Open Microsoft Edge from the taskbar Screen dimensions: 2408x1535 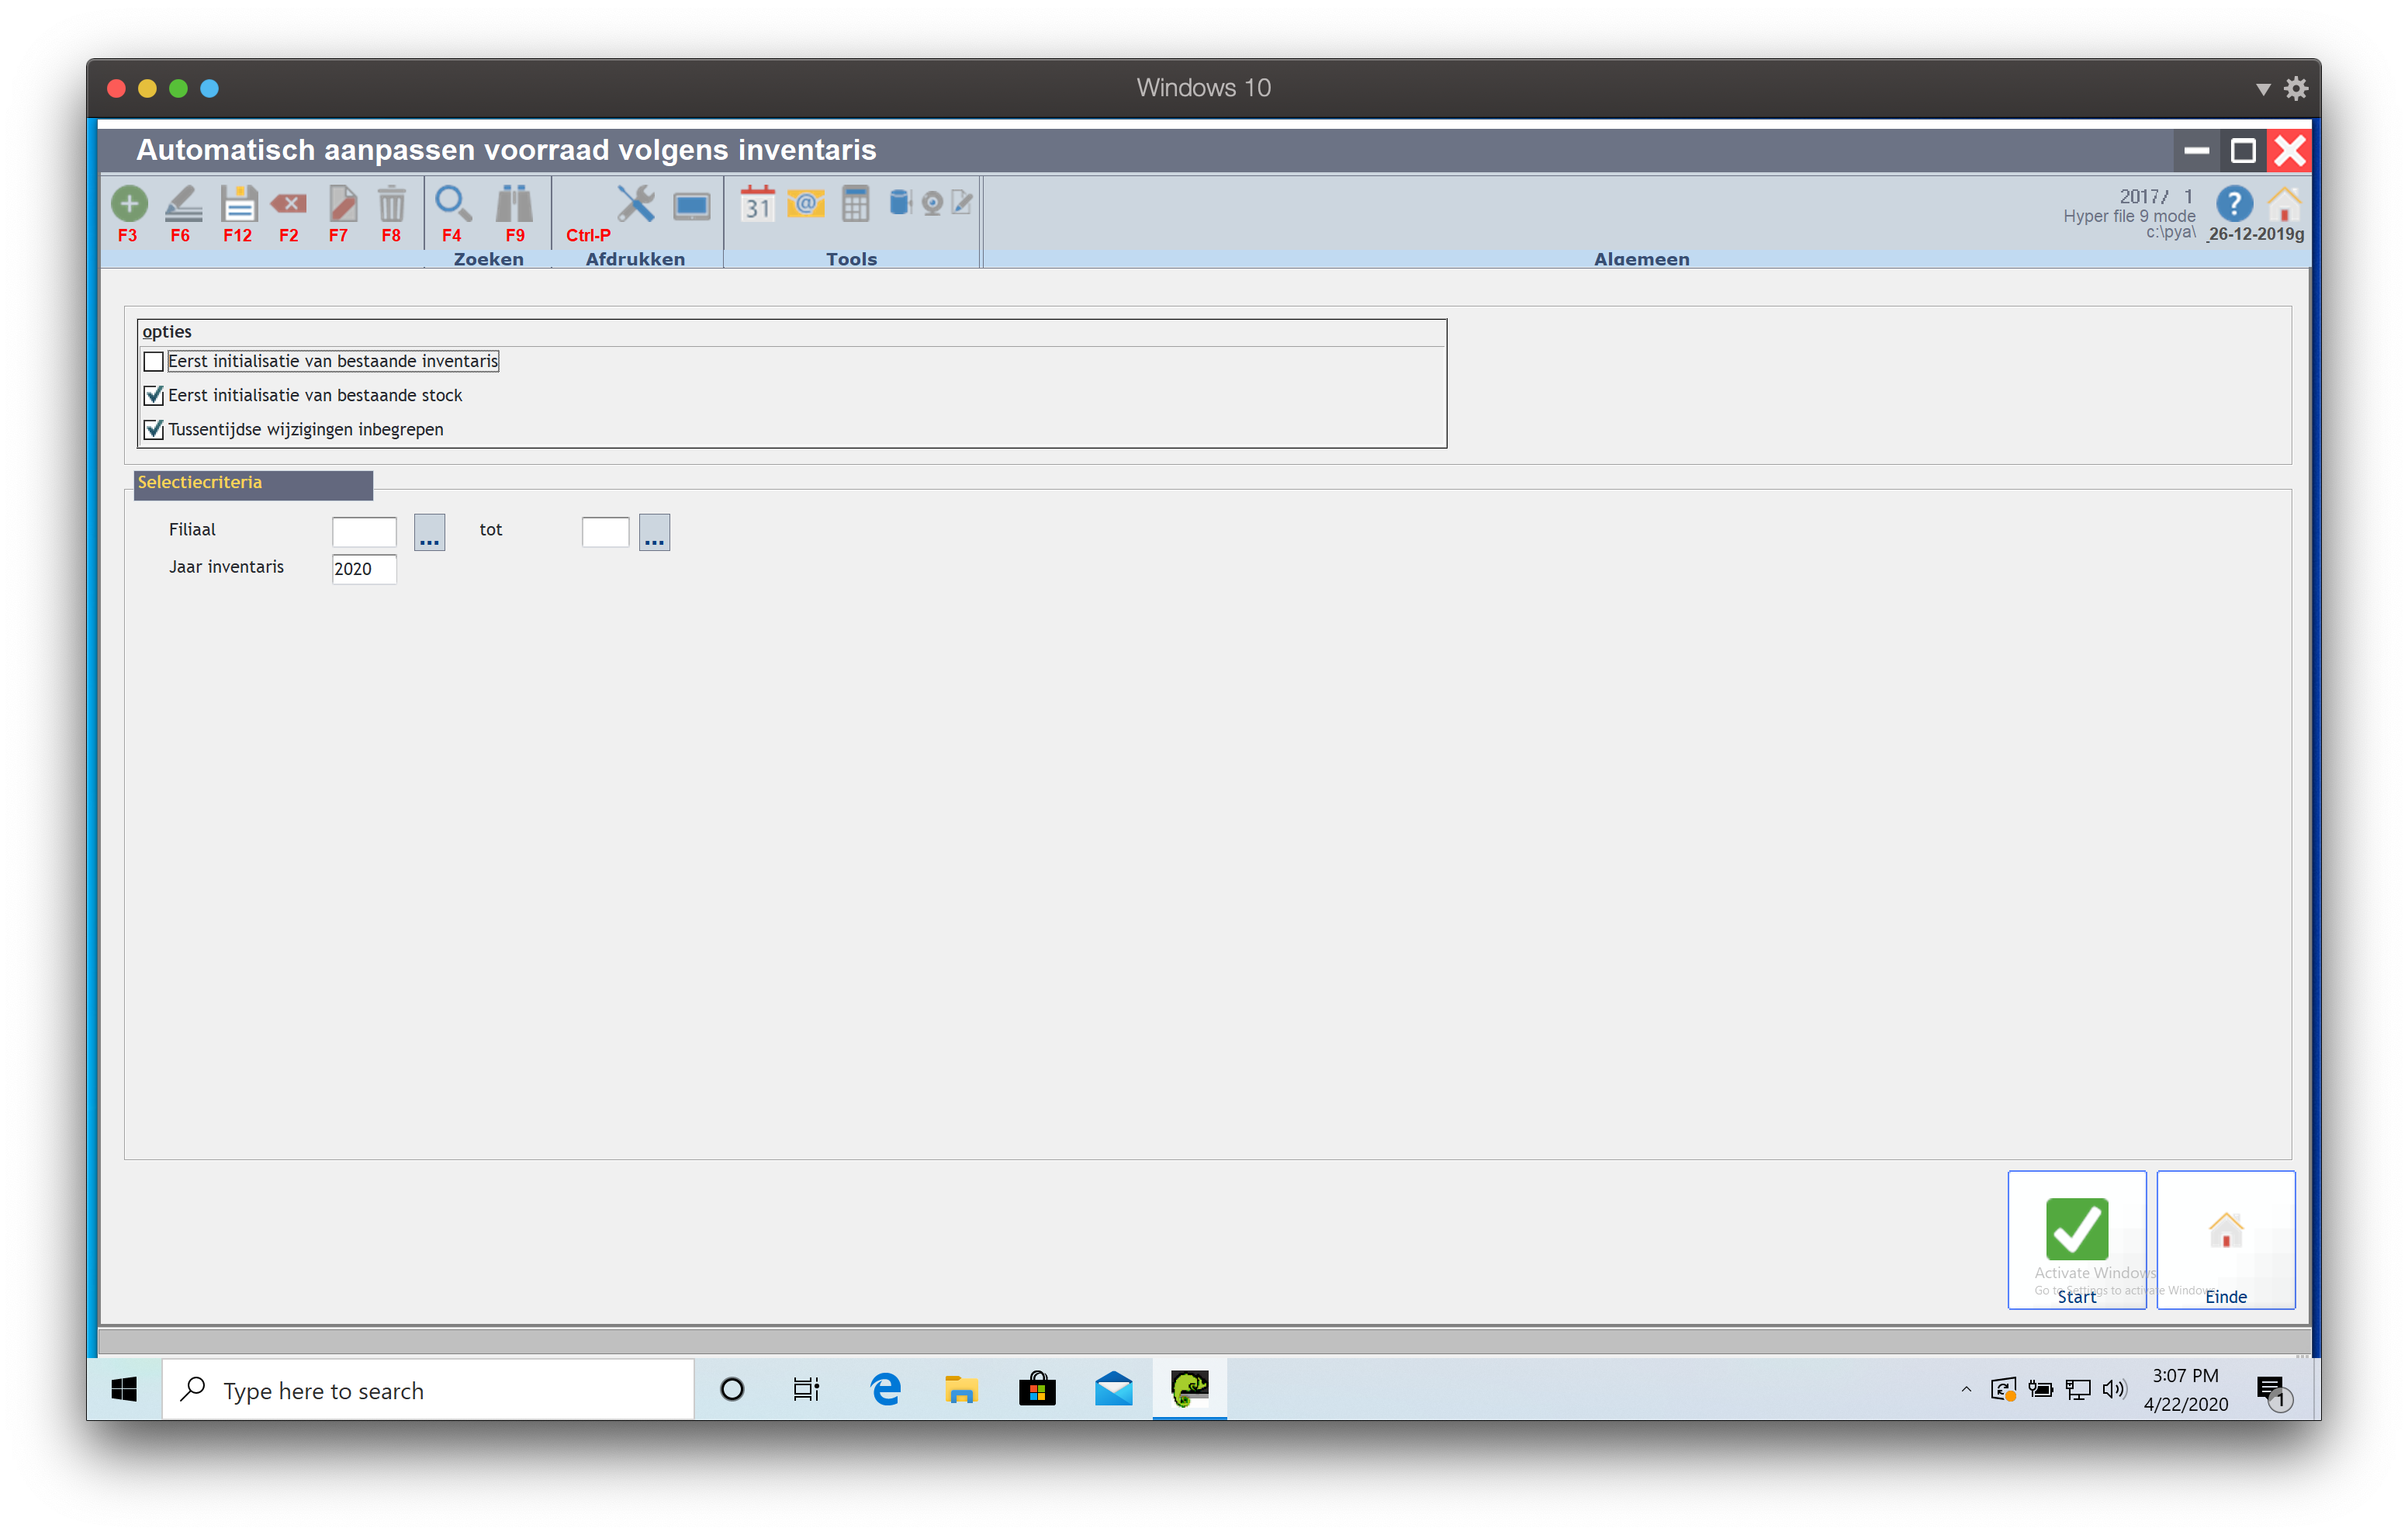tap(885, 1390)
